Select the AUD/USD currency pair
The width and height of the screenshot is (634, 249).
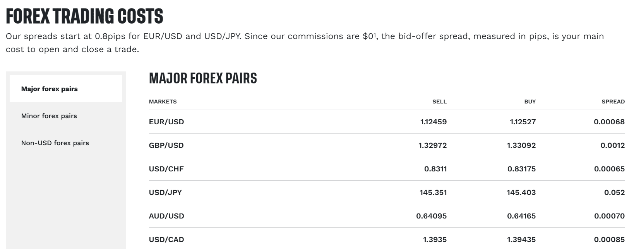(166, 216)
